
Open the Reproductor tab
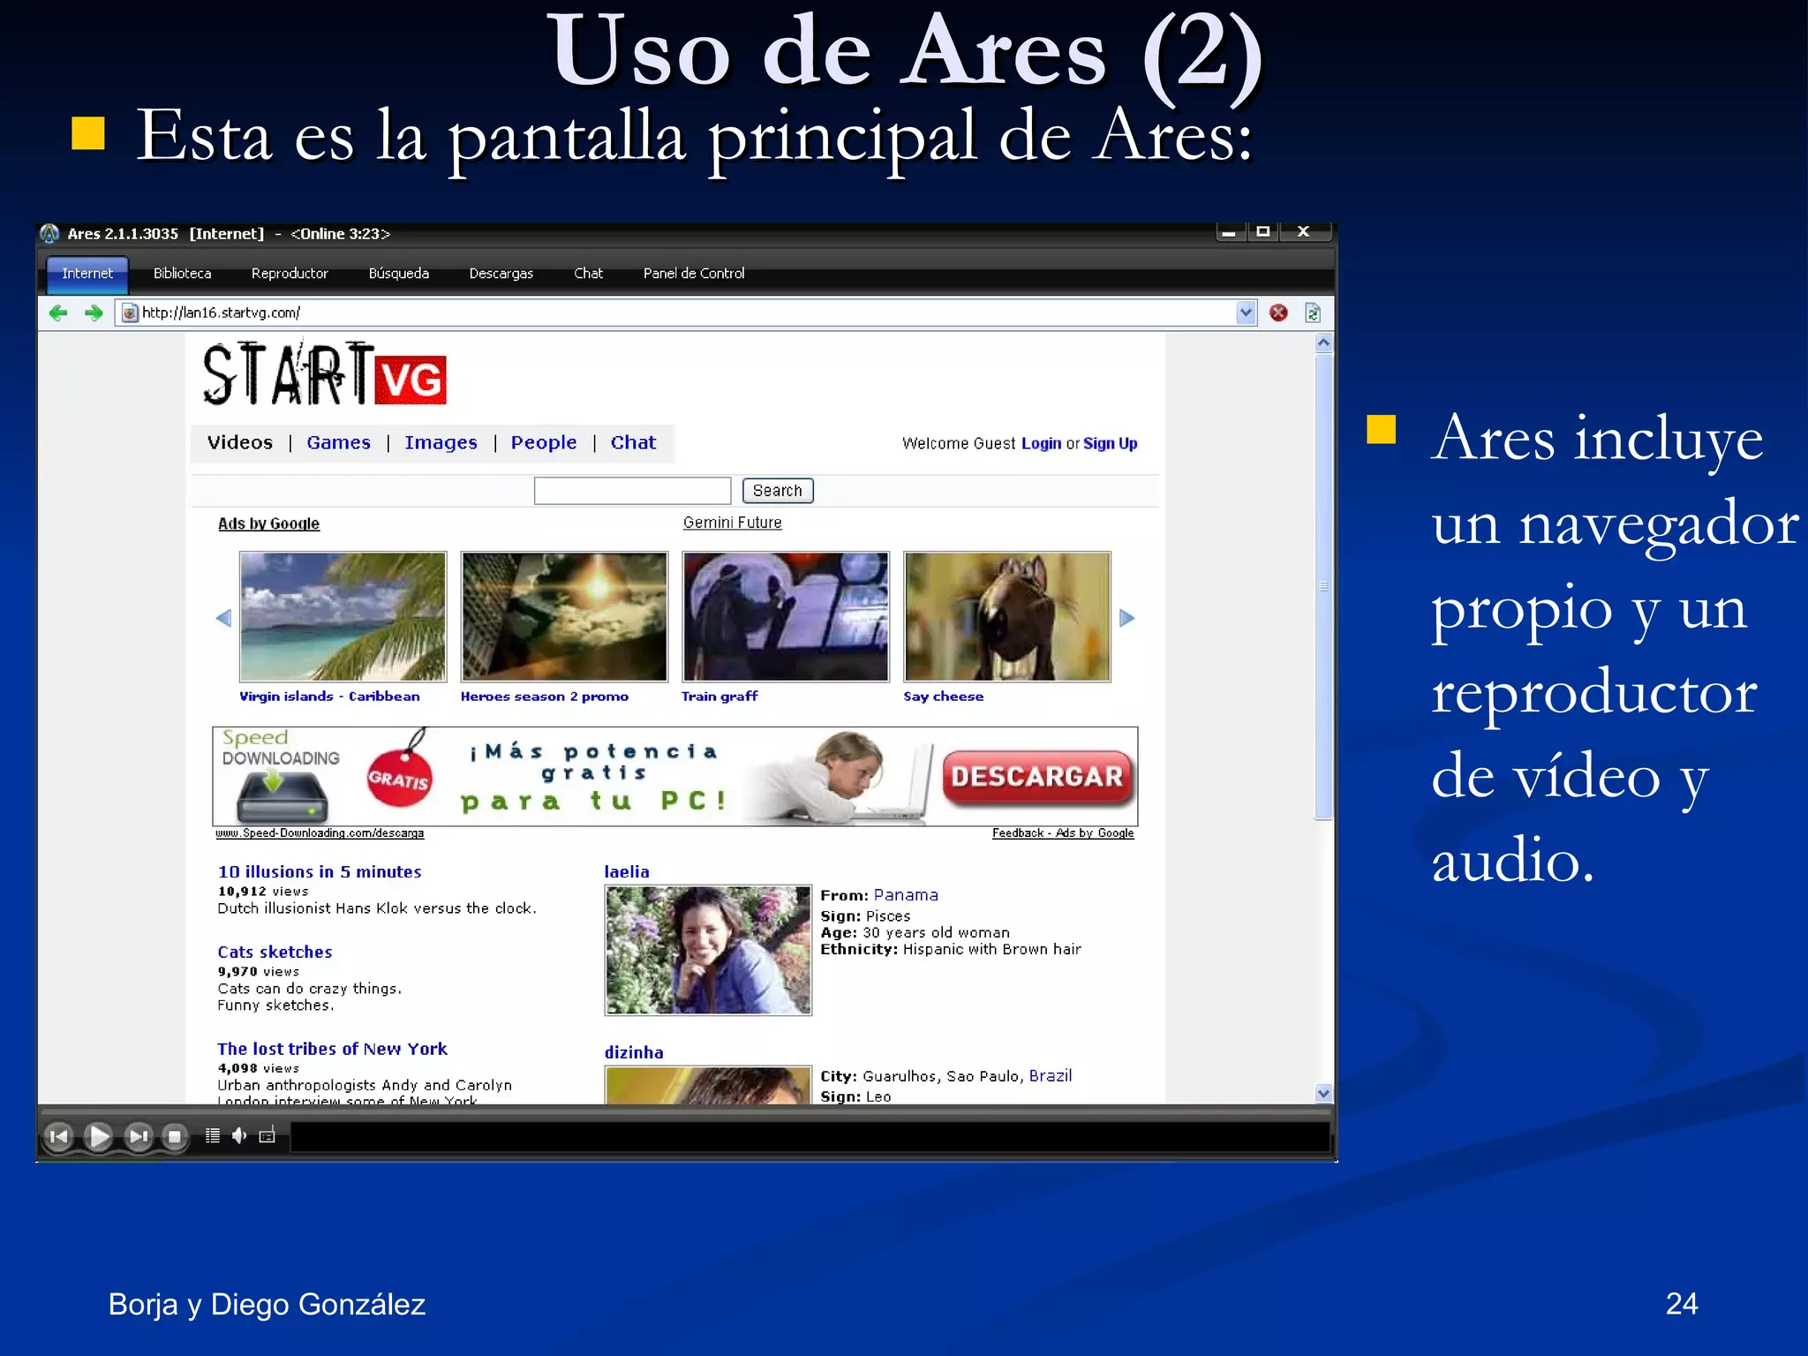pyautogui.click(x=290, y=274)
